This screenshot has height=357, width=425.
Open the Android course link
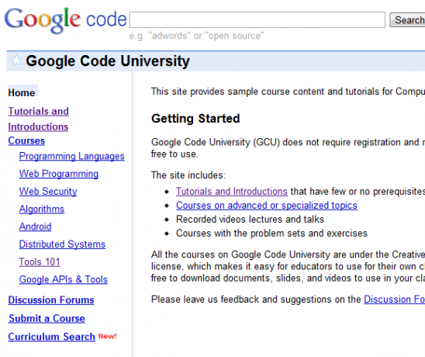35,227
